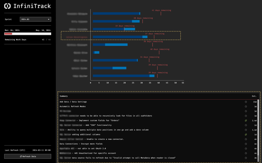This screenshot has height=163, width=262.
Task: Click clock icon on Encrypt more fields row
Action: 246,144
